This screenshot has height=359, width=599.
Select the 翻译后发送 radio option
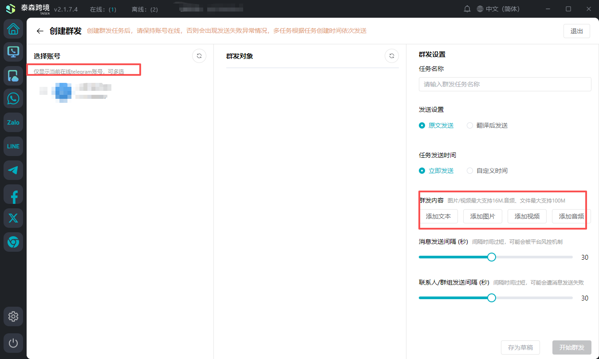coord(470,125)
